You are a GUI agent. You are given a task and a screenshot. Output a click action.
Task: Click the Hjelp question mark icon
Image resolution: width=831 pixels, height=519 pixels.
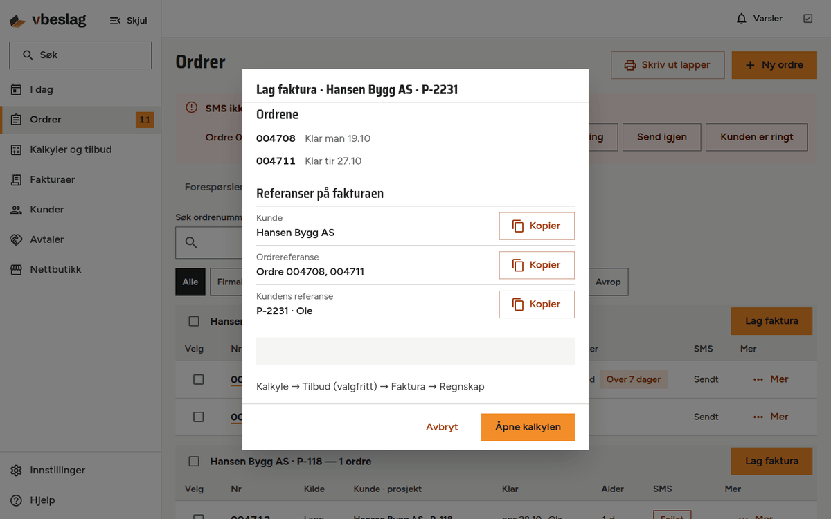17,500
